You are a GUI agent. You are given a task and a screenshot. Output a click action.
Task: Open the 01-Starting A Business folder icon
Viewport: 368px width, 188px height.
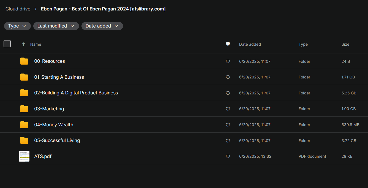tap(24, 77)
